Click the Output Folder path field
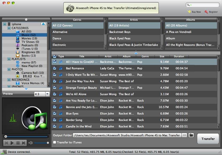This screenshot has height=155, width=222. tap(127, 135)
